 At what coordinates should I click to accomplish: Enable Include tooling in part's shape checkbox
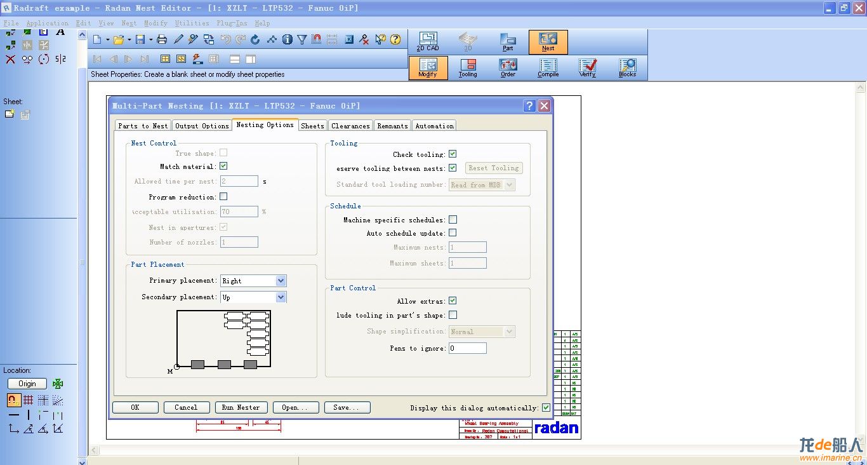pos(453,314)
